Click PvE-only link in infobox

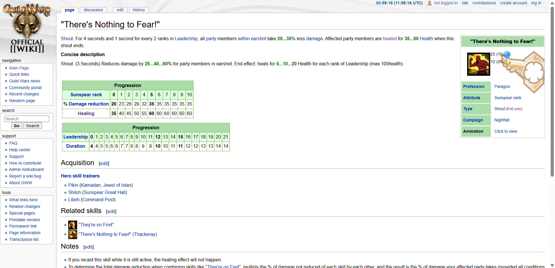(514, 109)
